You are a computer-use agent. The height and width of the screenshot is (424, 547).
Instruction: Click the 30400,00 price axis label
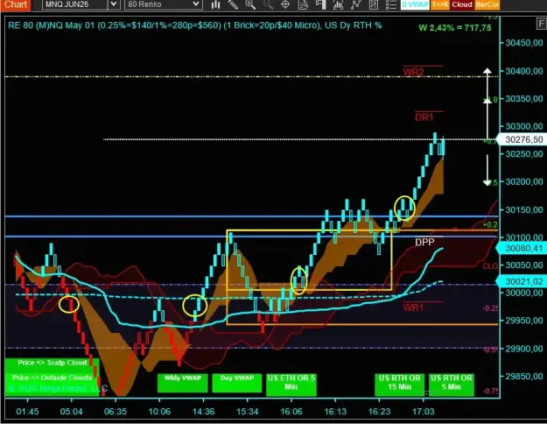pos(524,71)
